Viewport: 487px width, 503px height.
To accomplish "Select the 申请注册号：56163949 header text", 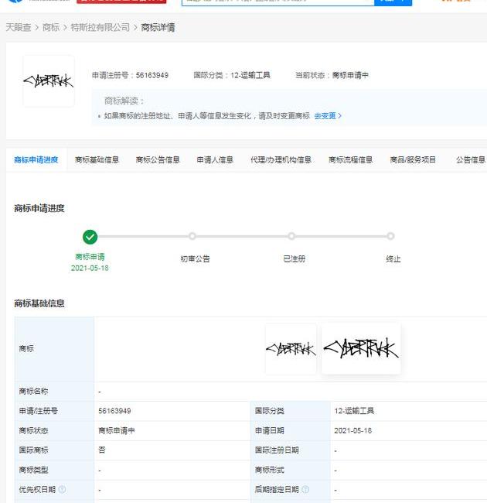I will click(x=130, y=75).
